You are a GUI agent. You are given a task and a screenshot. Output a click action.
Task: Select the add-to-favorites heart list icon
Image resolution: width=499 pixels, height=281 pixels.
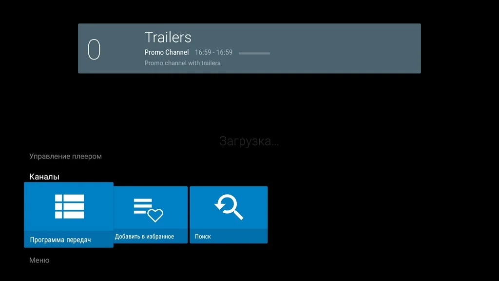click(148, 210)
